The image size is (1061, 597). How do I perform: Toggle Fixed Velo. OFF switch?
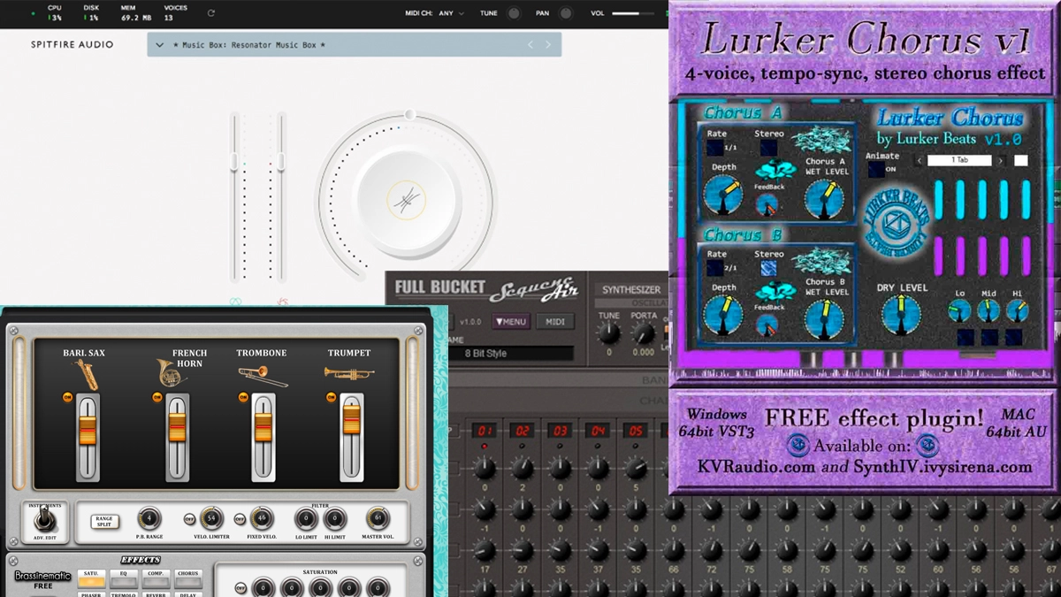pos(240,519)
